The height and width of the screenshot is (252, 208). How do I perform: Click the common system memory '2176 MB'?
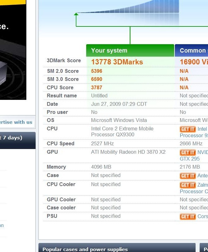tap(190, 167)
